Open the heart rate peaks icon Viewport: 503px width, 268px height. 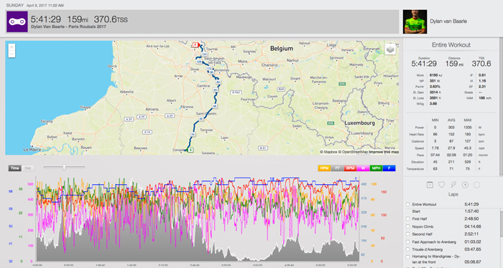441,185
